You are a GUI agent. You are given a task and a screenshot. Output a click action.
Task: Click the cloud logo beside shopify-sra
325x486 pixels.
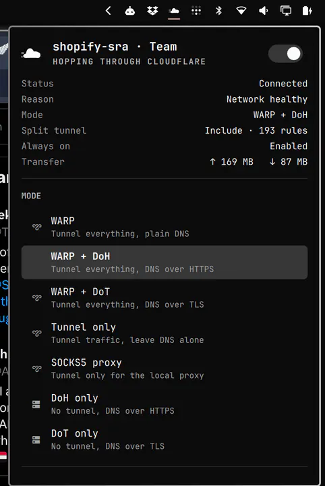31,53
